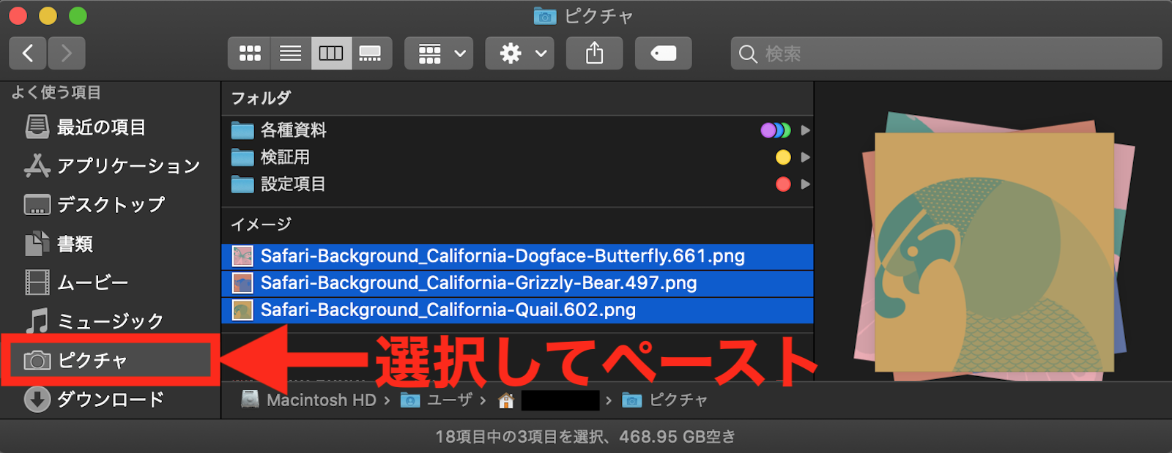Click the multicolor tags on 各種資料
Viewport: 1172px width, 453px height.
pyautogui.click(x=776, y=130)
